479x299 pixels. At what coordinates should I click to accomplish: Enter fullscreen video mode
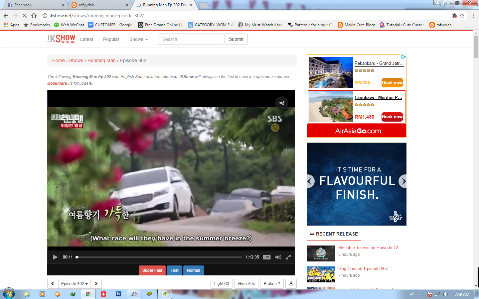click(x=288, y=257)
